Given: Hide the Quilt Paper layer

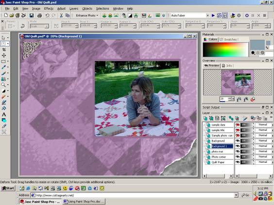Looking at the screenshot, I should pos(237,162).
